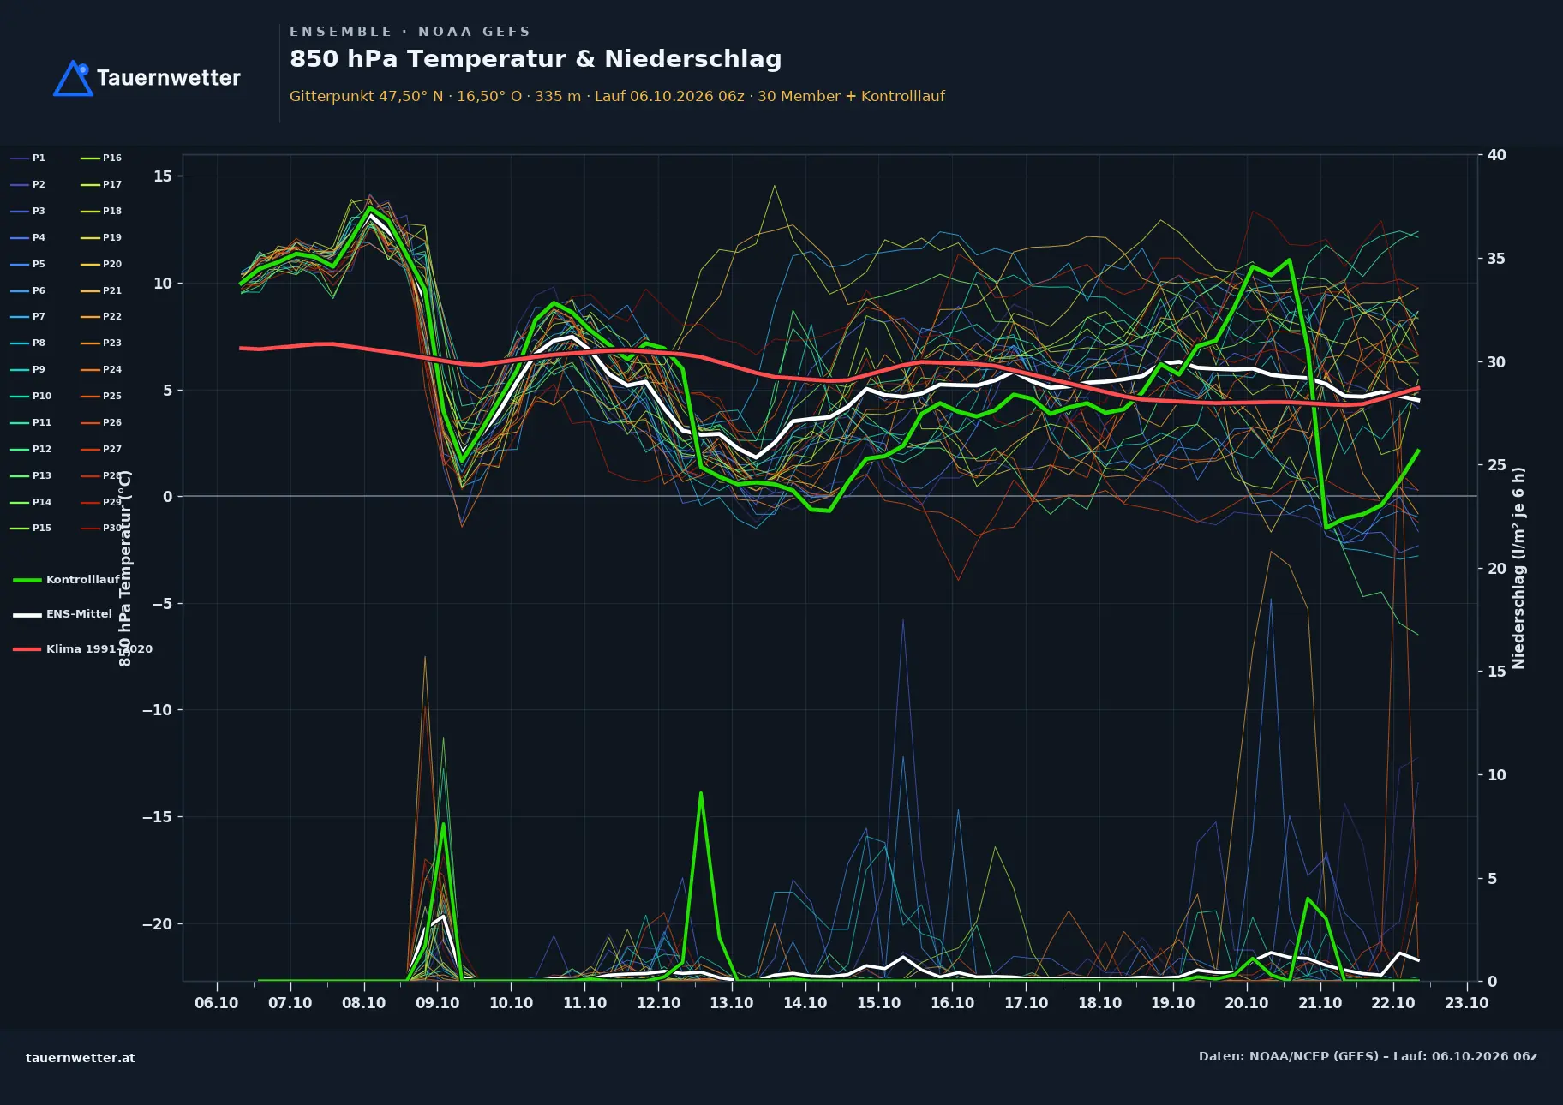Select member P9 in the legend
Screen dimensions: 1563x1105
(x=28, y=369)
